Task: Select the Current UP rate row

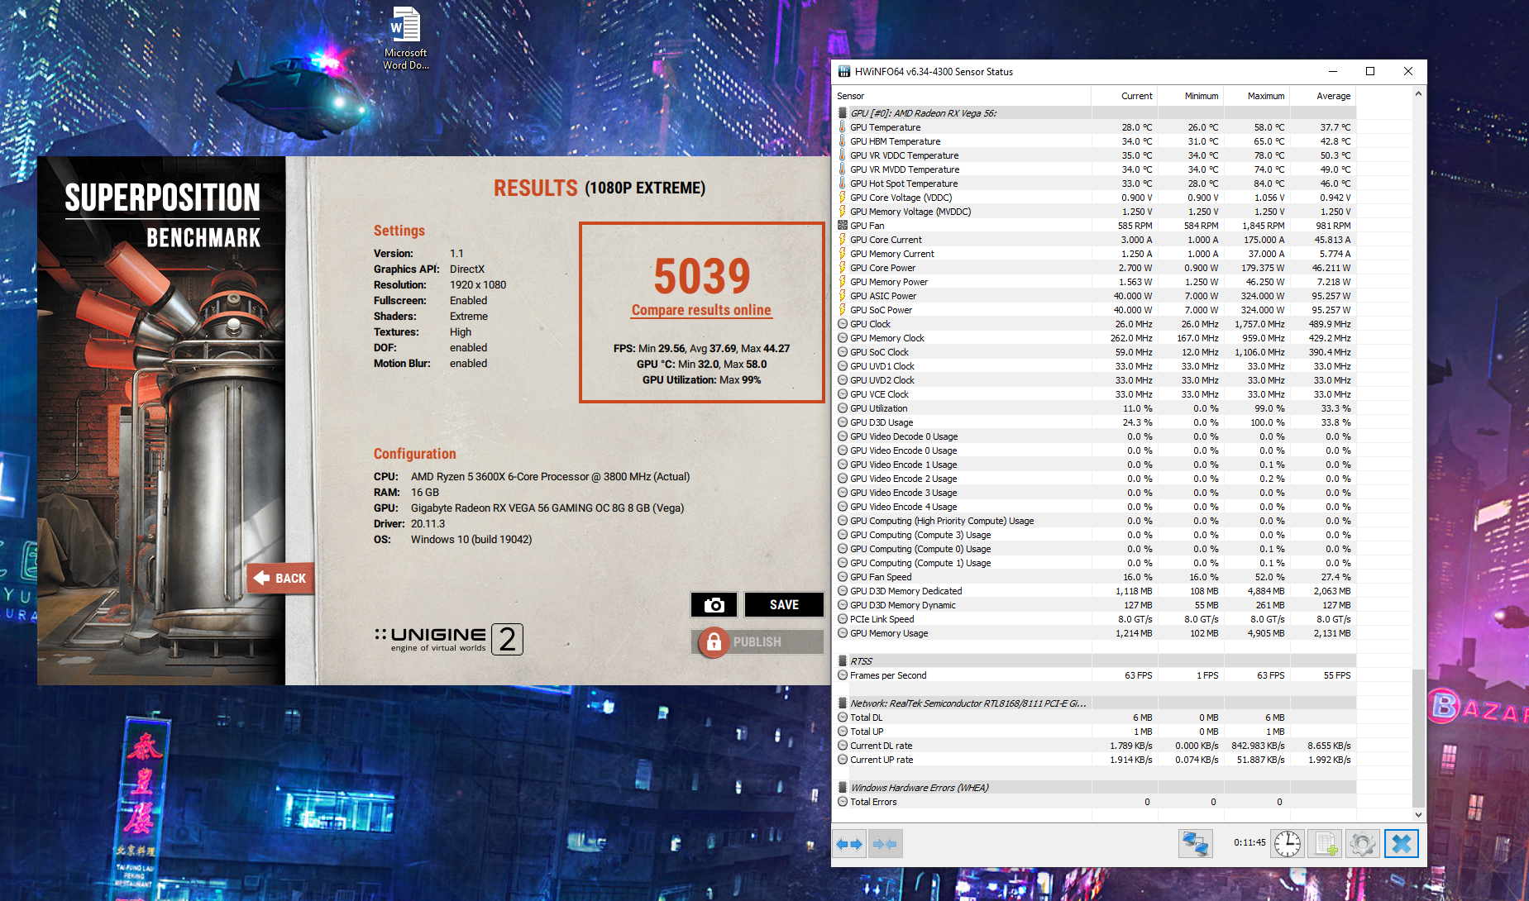Action: pos(1095,760)
